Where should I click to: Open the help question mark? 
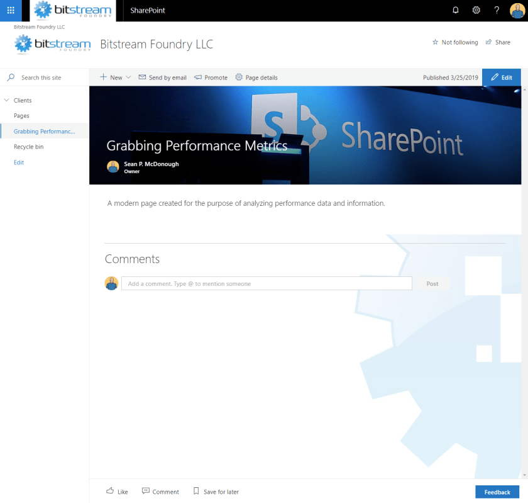497,10
